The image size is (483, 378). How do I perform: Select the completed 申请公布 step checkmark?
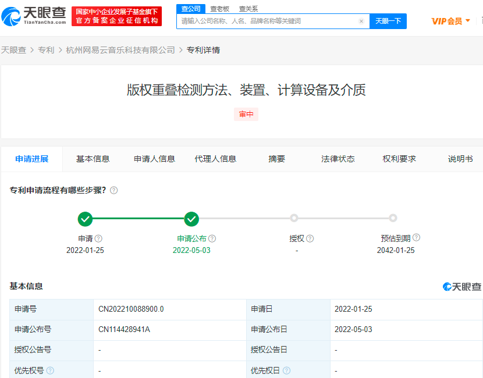point(191,219)
